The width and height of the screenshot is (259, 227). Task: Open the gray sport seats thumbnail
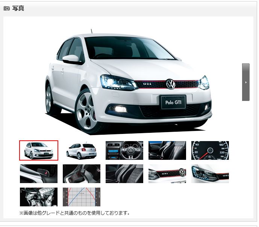pyautogui.click(x=124, y=174)
